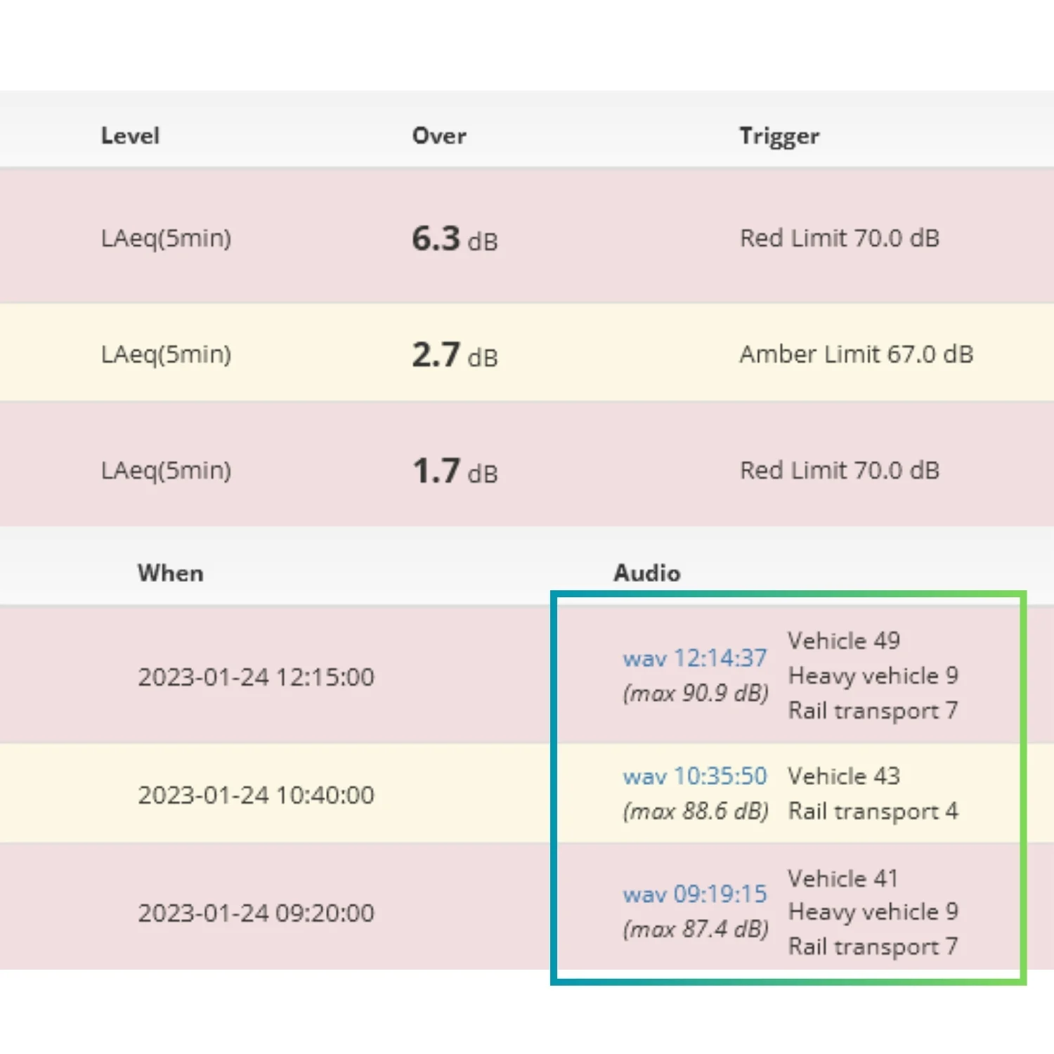Screen dimensions: 1054x1054
Task: Select the Vehicle 41 classification tag
Action: pyautogui.click(x=842, y=878)
